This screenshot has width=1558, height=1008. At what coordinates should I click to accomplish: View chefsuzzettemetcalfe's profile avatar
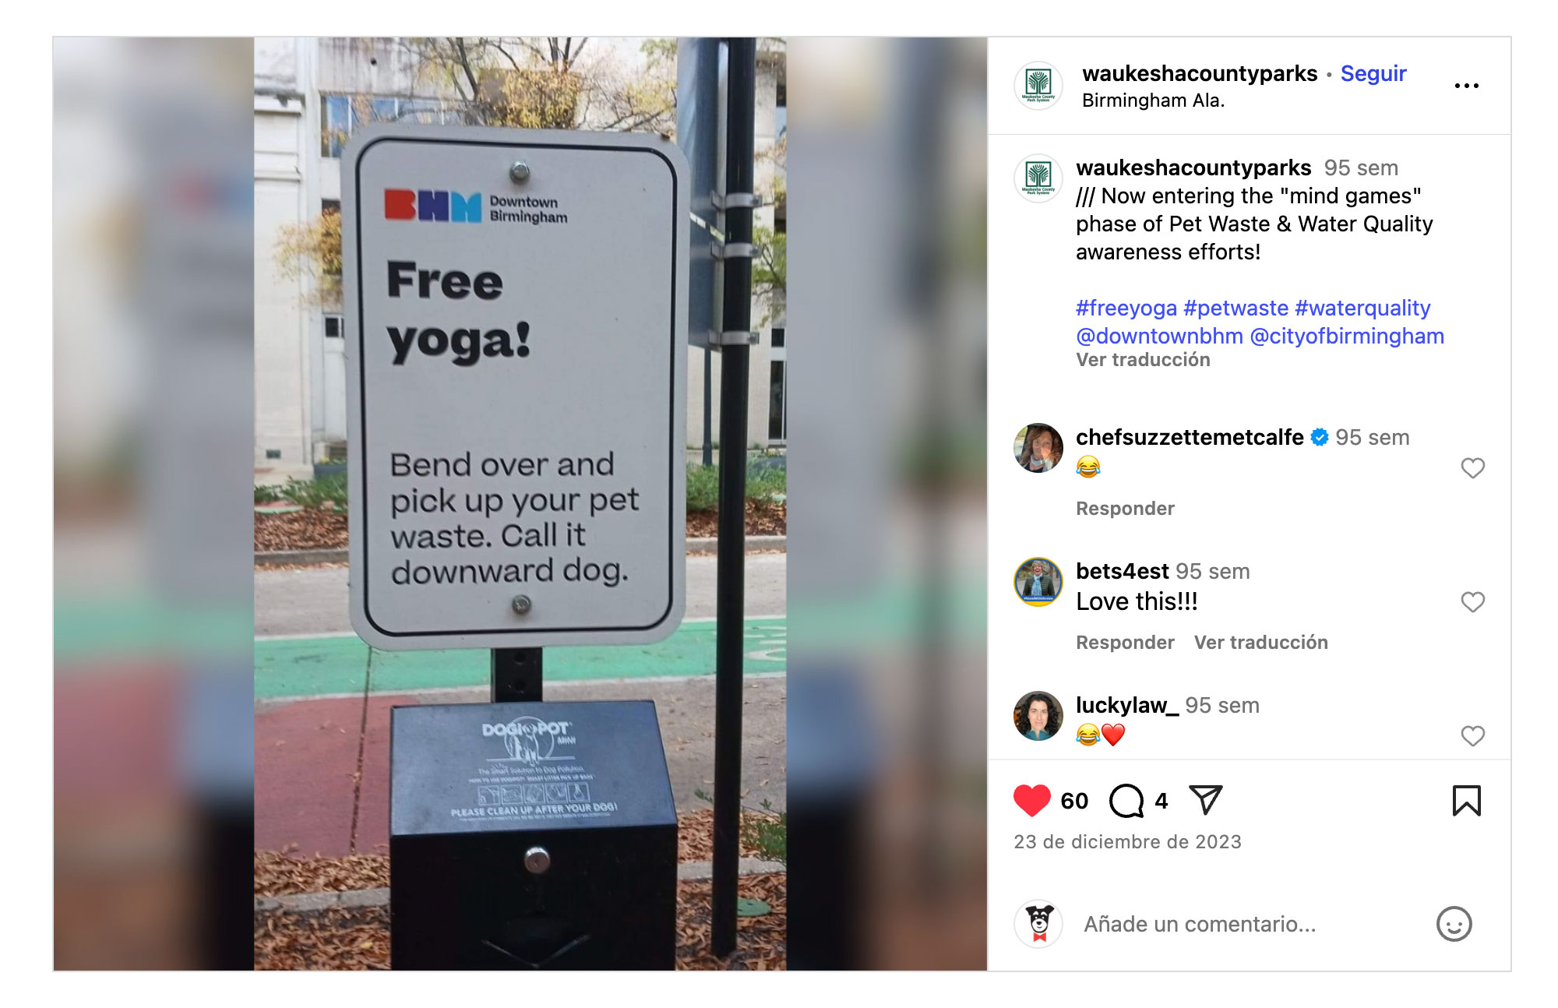(1038, 448)
